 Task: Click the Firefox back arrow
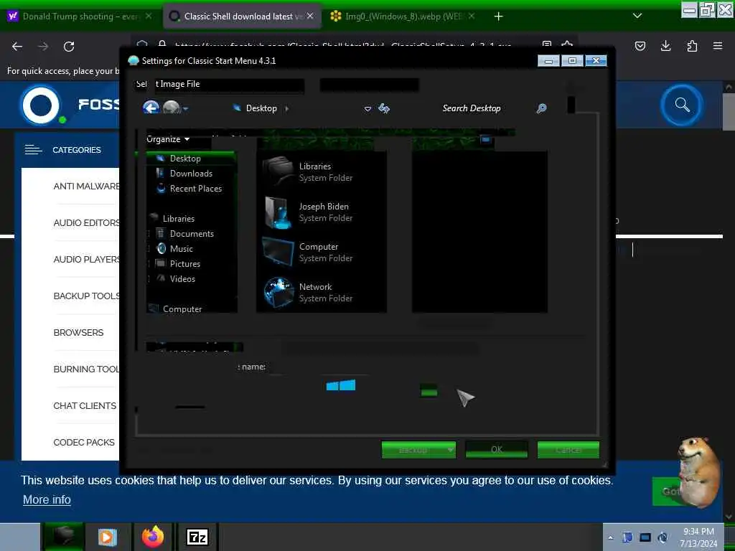17,47
